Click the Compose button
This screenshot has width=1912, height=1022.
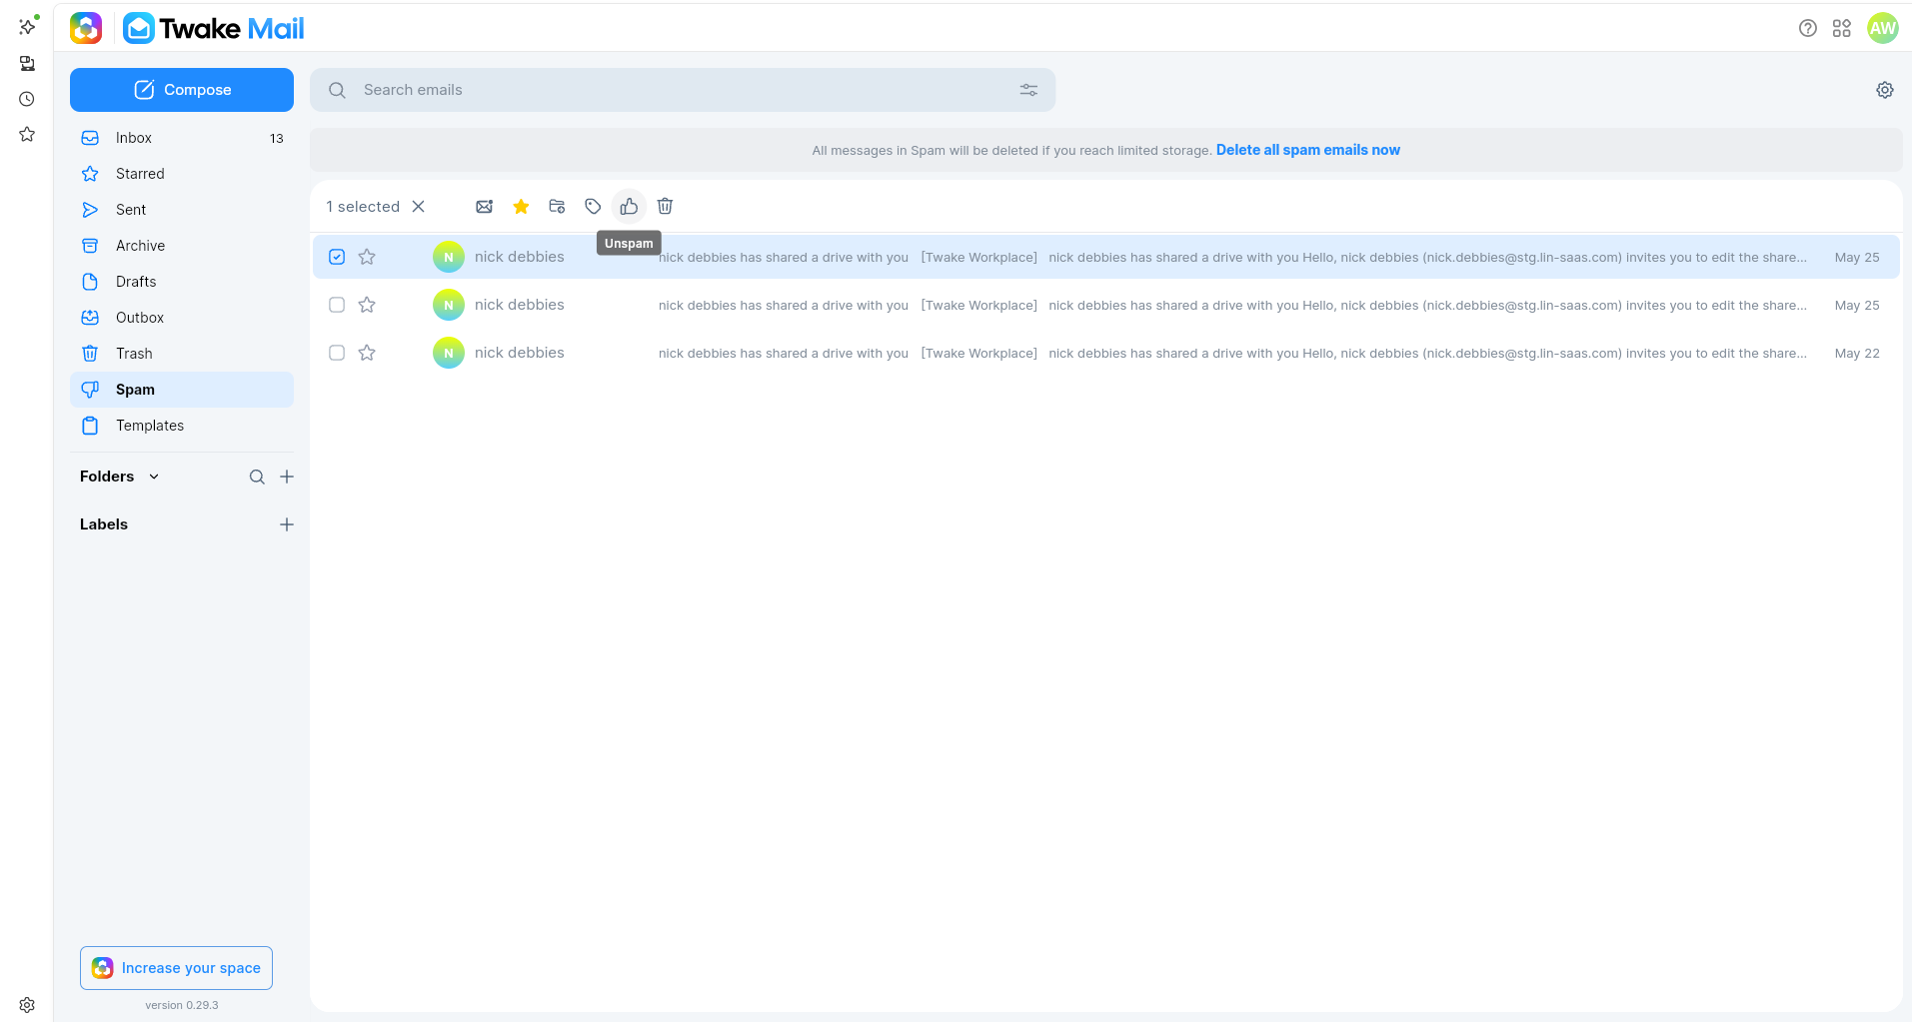click(x=182, y=90)
